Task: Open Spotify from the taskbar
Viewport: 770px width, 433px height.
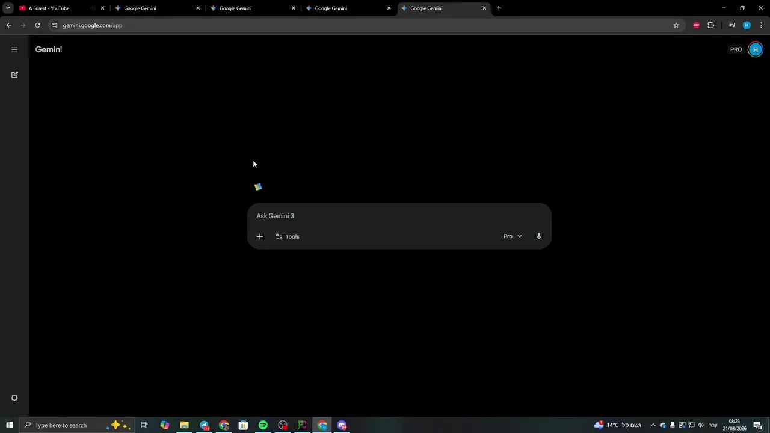Action: coord(263,425)
